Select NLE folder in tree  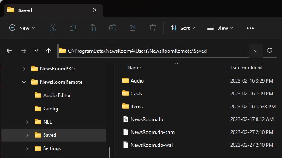pos(48,122)
